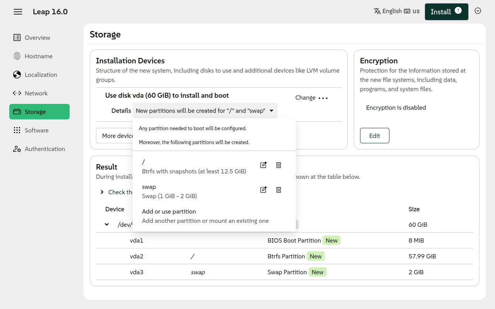495x309 pixels.
Task: Open the circled chevron options menu
Action: 478,11
